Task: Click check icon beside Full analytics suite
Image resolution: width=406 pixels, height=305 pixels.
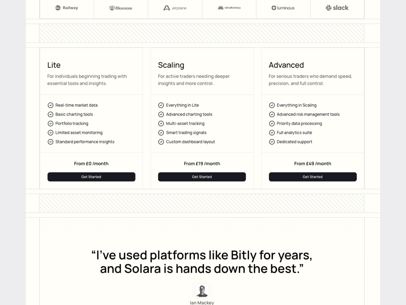Action: coord(272,133)
